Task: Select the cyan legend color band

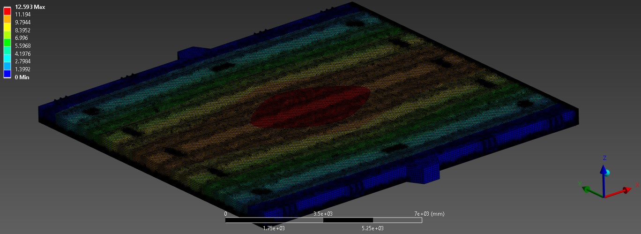Action: 7,58
